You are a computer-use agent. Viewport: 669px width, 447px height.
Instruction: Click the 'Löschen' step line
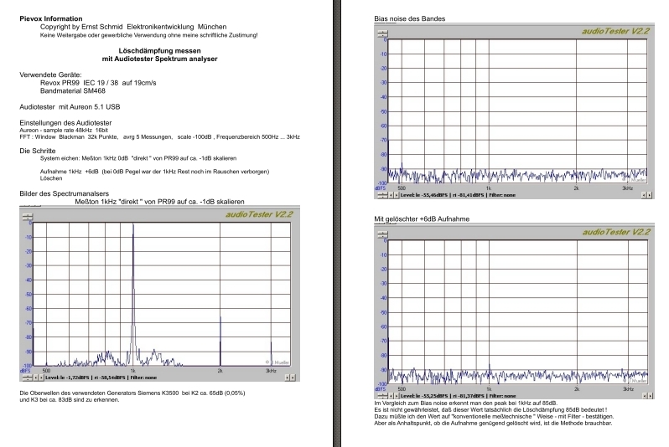tap(51, 178)
